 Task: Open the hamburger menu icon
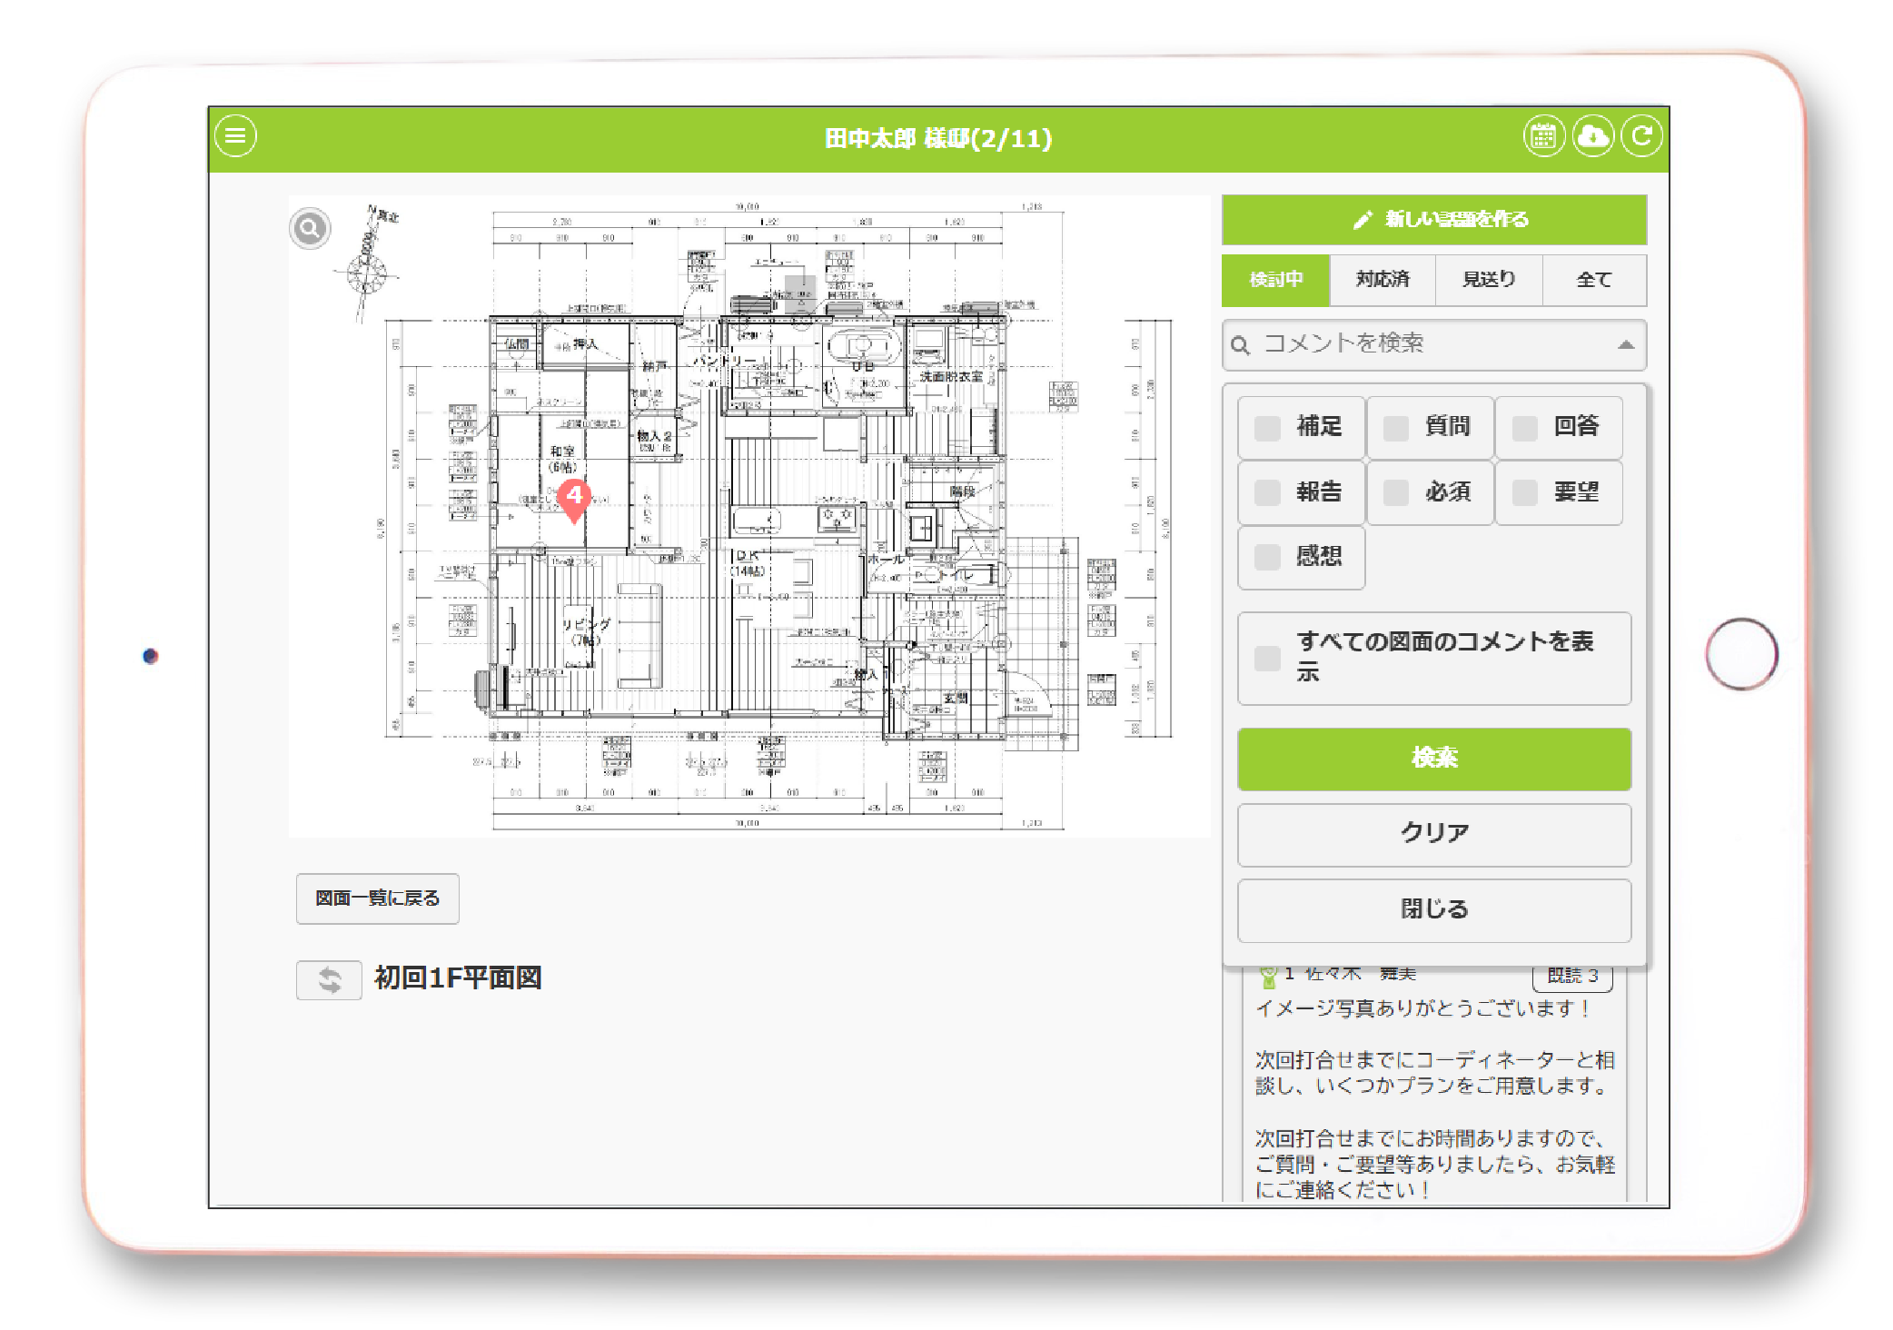(235, 136)
